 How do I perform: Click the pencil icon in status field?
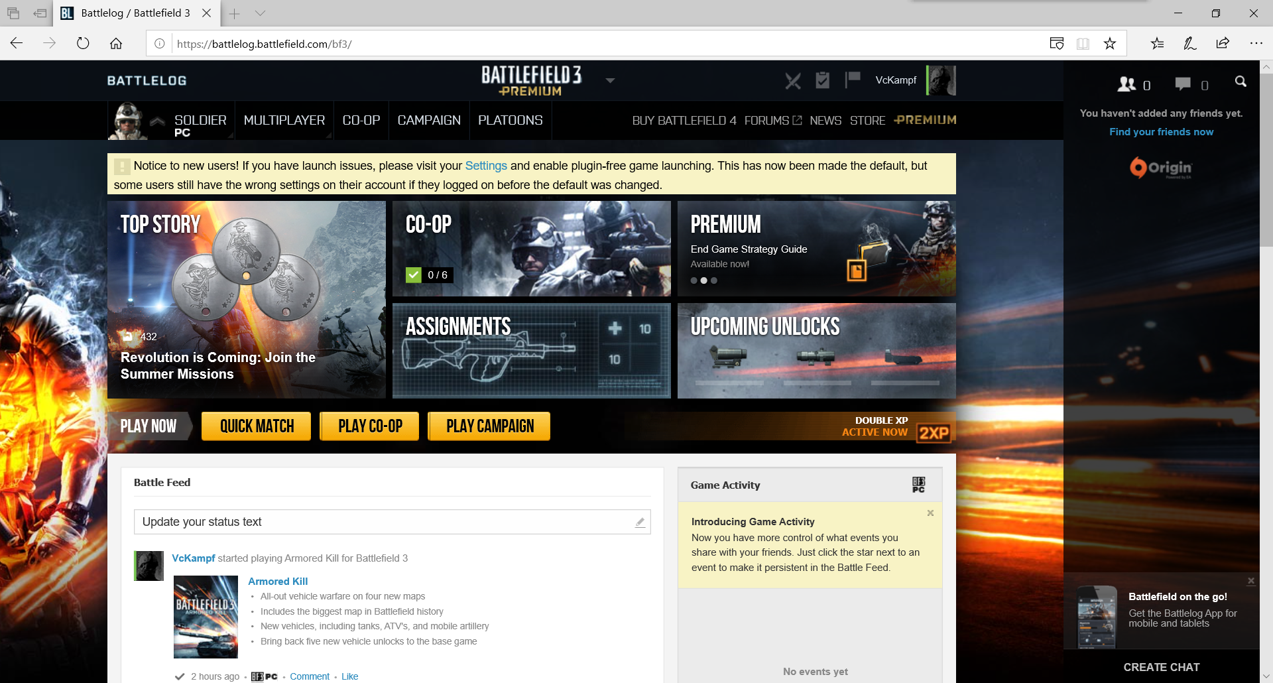[x=640, y=523]
